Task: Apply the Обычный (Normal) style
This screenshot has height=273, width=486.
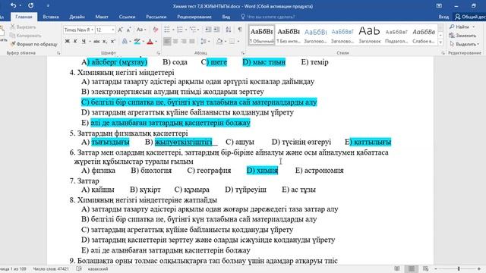Action: 261,35
